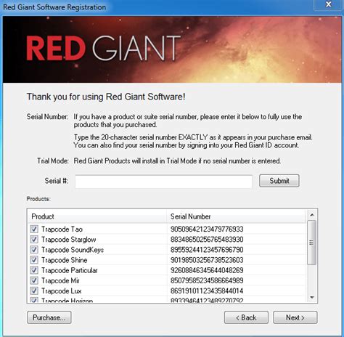The image size is (344, 337).
Task: Submit the entered serial number
Action: tap(279, 181)
